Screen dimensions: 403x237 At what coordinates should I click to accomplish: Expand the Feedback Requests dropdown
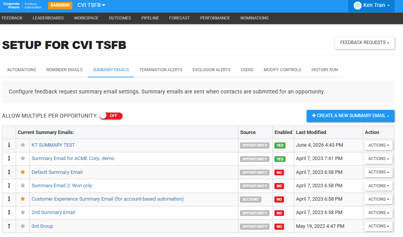pyautogui.click(x=364, y=42)
